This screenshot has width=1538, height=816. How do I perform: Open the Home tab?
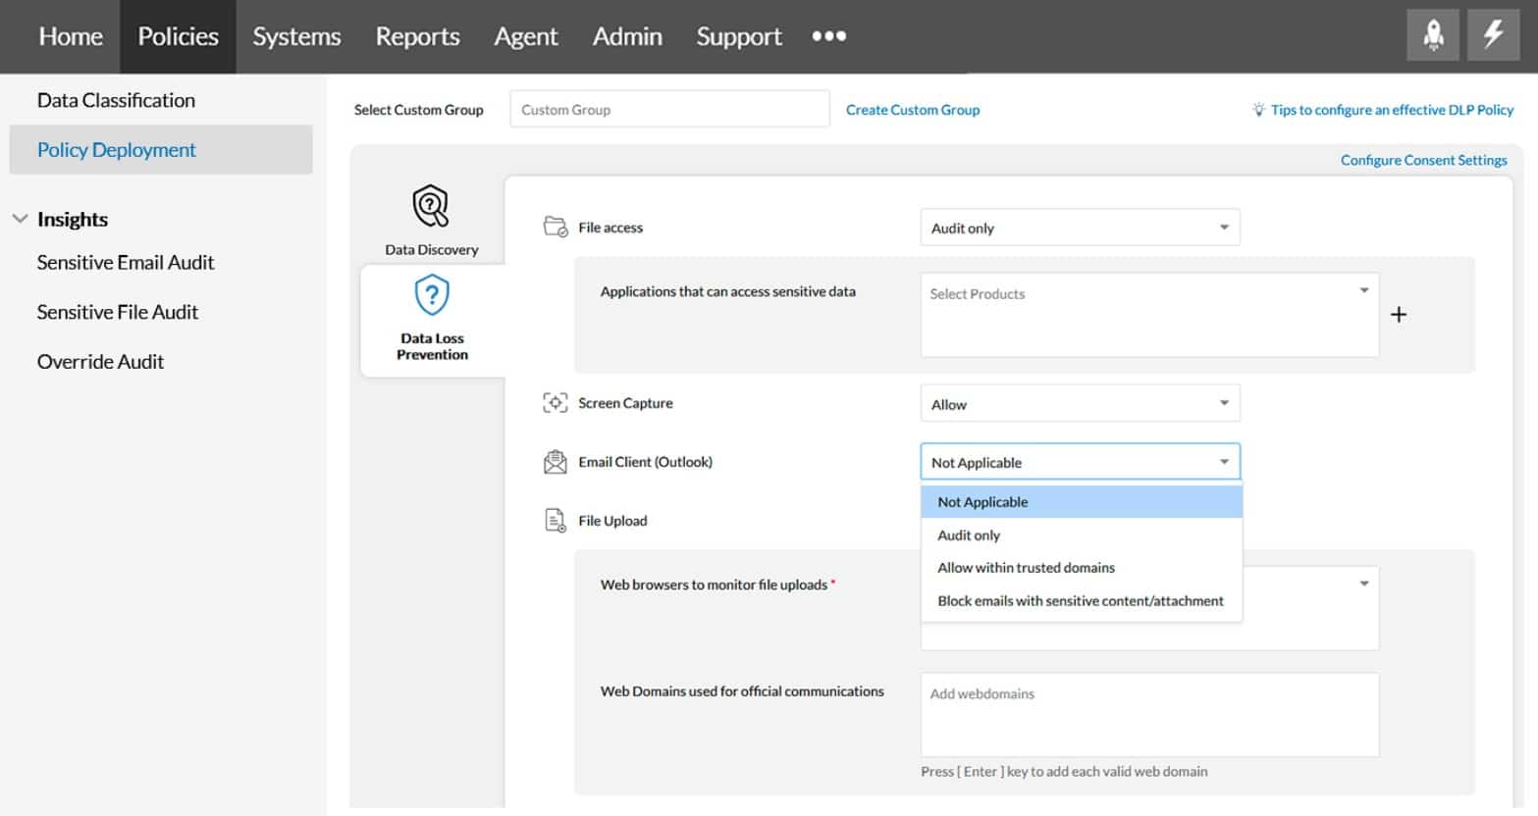coord(71,36)
